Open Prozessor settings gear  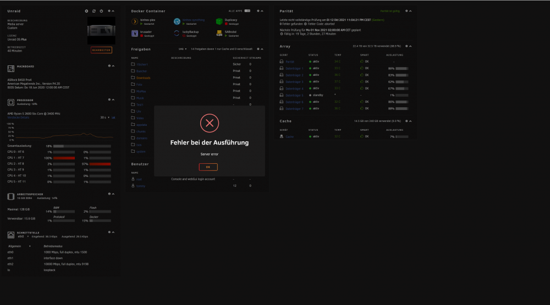pyautogui.click(x=109, y=99)
